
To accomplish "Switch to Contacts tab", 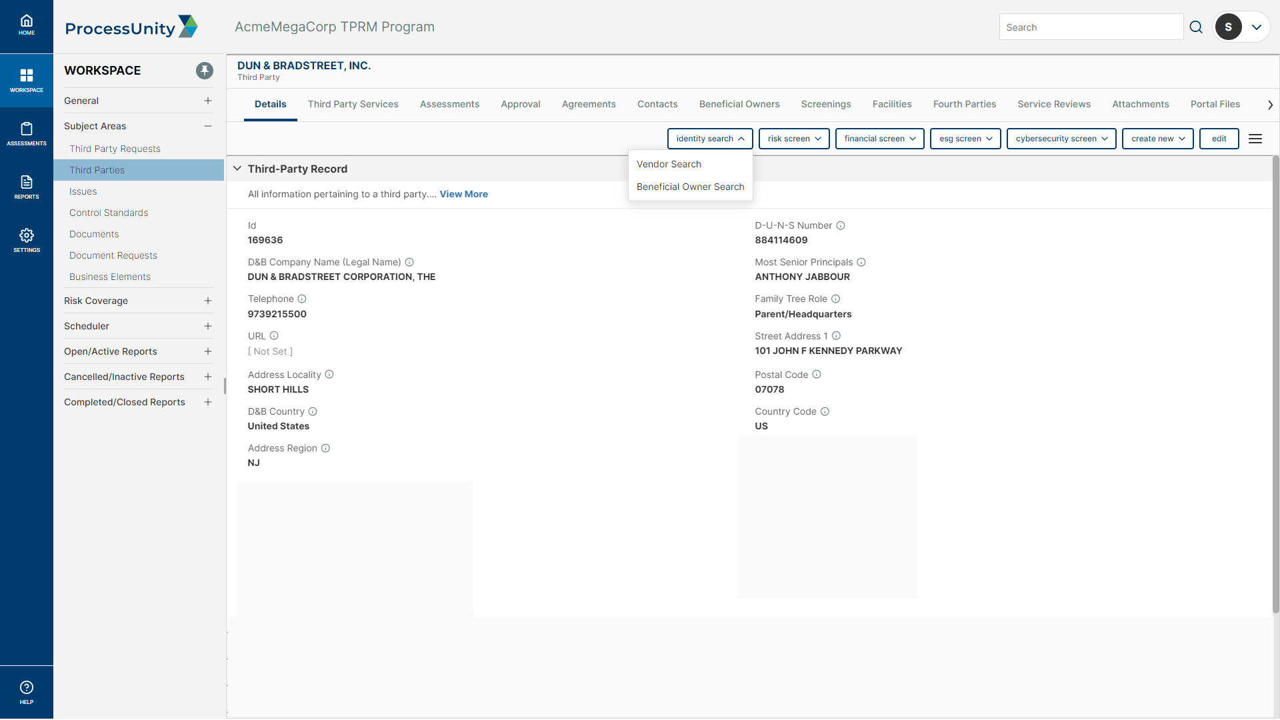I will [x=657, y=104].
